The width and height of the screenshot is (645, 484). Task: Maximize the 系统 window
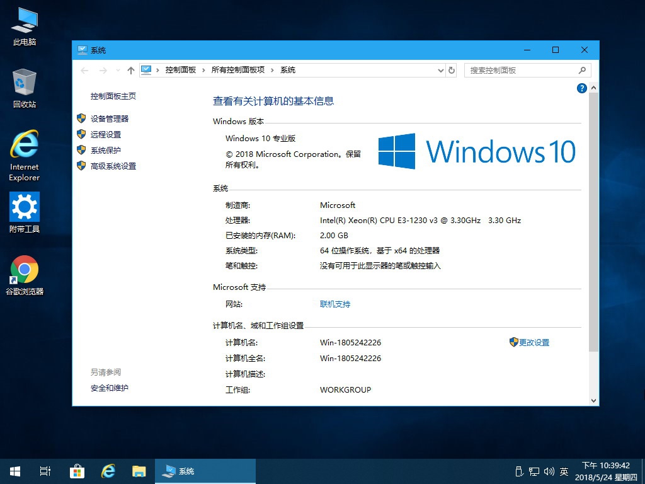coord(556,50)
